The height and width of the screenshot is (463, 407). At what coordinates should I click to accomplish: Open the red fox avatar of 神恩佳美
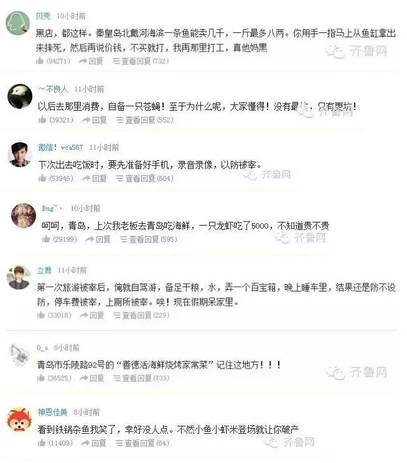(x=19, y=419)
